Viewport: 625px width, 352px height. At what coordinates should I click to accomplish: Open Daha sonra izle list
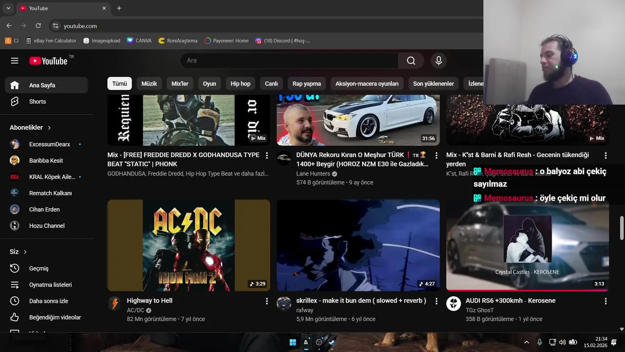(46, 301)
